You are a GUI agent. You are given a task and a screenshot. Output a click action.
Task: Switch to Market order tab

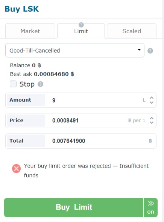pos(30,31)
